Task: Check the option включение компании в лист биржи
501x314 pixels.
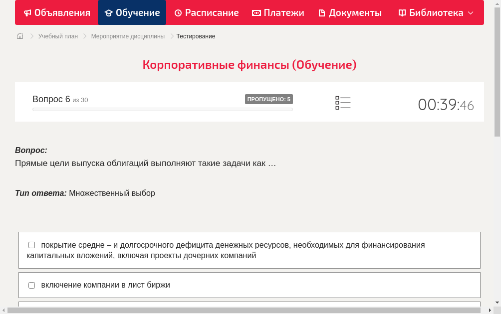Action: tap(31, 285)
